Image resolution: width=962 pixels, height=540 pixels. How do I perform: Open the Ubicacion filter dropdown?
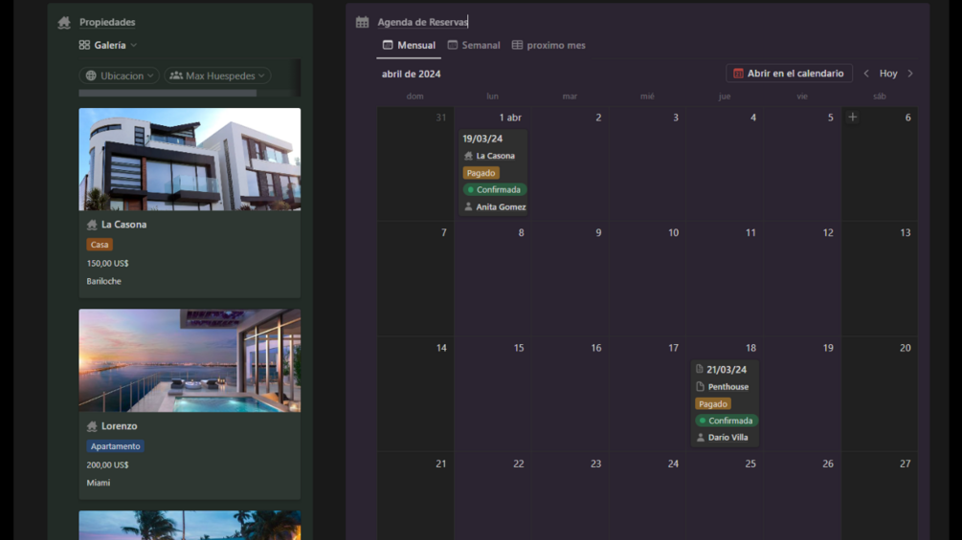119,76
